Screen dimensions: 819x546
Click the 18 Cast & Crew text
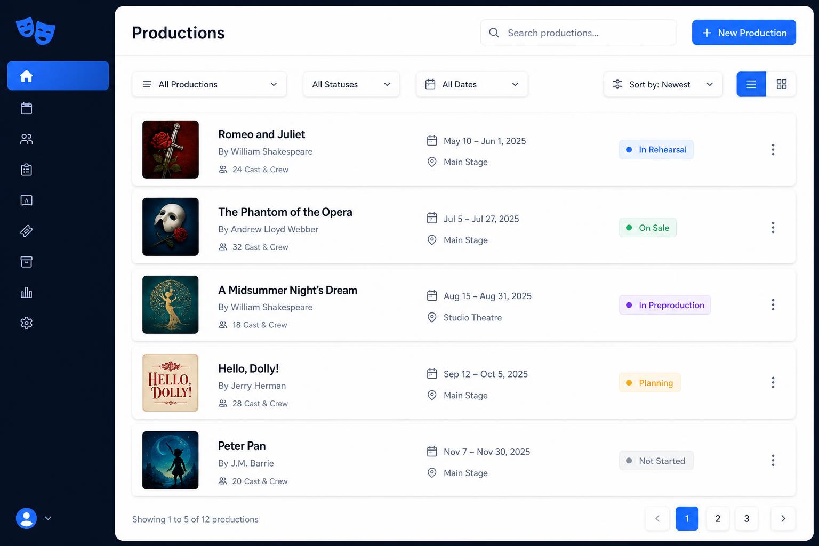[x=260, y=325]
